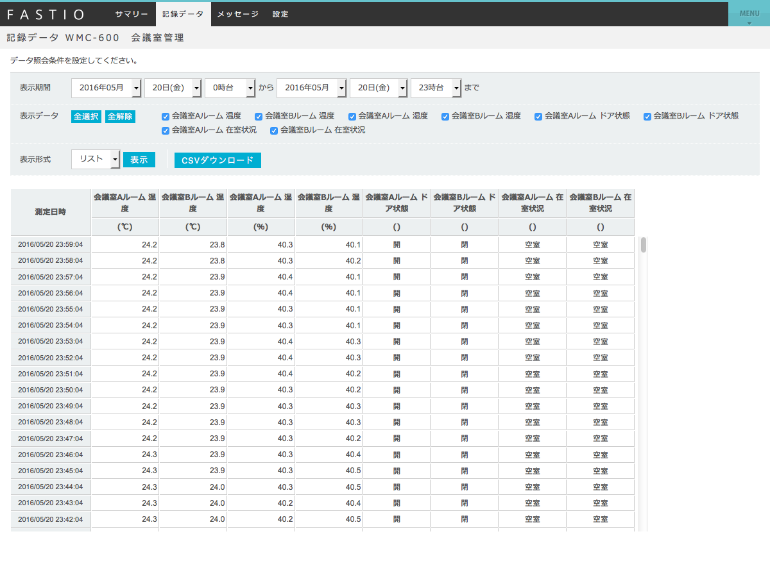
Task: Select the row timestamp 2016/05/20 23:47:04
Action: [51, 439]
